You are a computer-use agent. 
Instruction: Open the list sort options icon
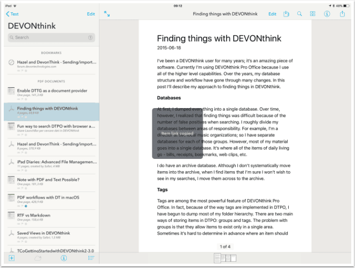(x=91, y=258)
